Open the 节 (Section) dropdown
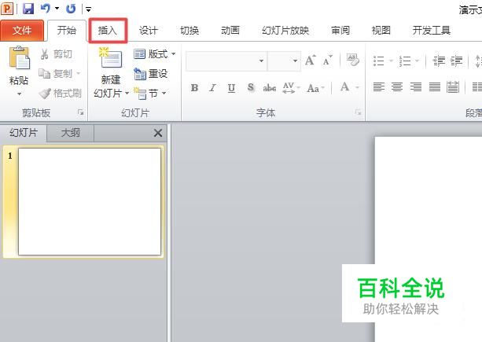This screenshot has height=342, width=482. pyautogui.click(x=149, y=93)
